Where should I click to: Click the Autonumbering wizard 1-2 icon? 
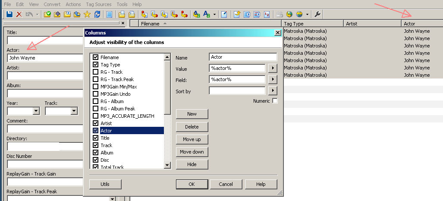[267, 14]
